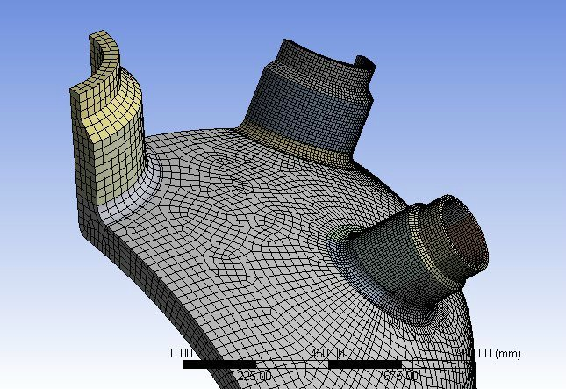The image size is (566, 389).
Task: Click the 450.00 scale label
Action: [x=327, y=353]
